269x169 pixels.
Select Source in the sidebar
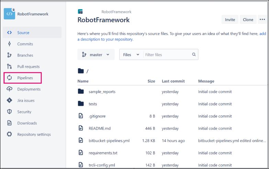coord(23,33)
